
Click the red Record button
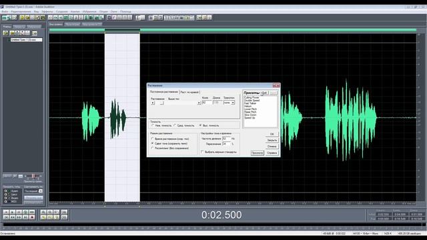pyautogui.click(x=32, y=217)
